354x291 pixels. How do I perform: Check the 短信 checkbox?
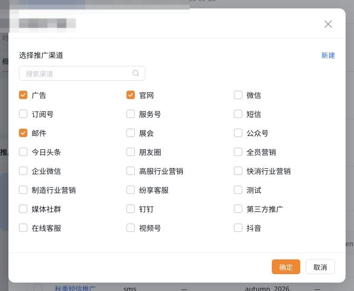[x=238, y=114]
